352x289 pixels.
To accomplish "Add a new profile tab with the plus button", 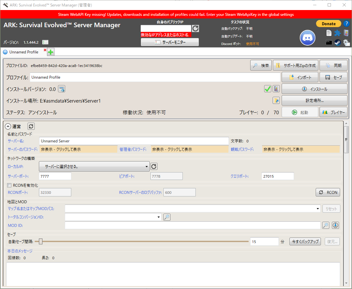I will click(x=51, y=52).
